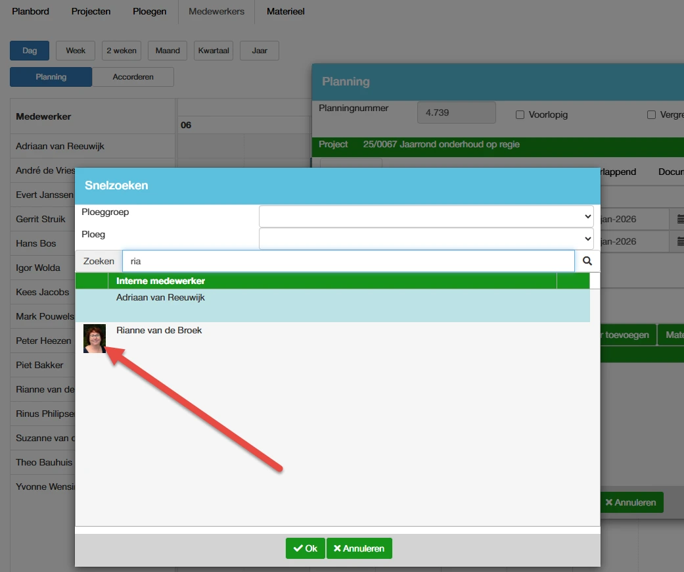Expand the Ploeg dropdown
The width and height of the screenshot is (684, 572).
pos(426,238)
